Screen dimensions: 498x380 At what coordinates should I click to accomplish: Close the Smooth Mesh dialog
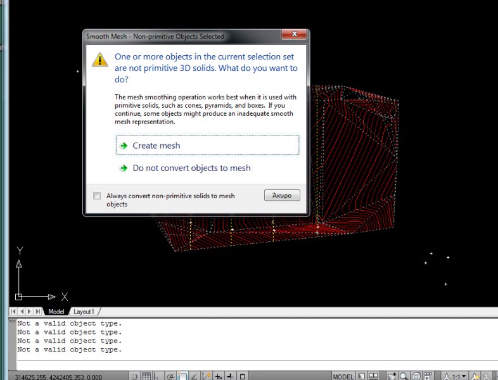coord(294,34)
